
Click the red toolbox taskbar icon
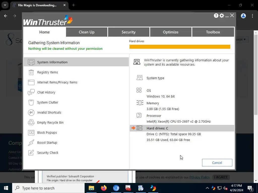click(128, 188)
